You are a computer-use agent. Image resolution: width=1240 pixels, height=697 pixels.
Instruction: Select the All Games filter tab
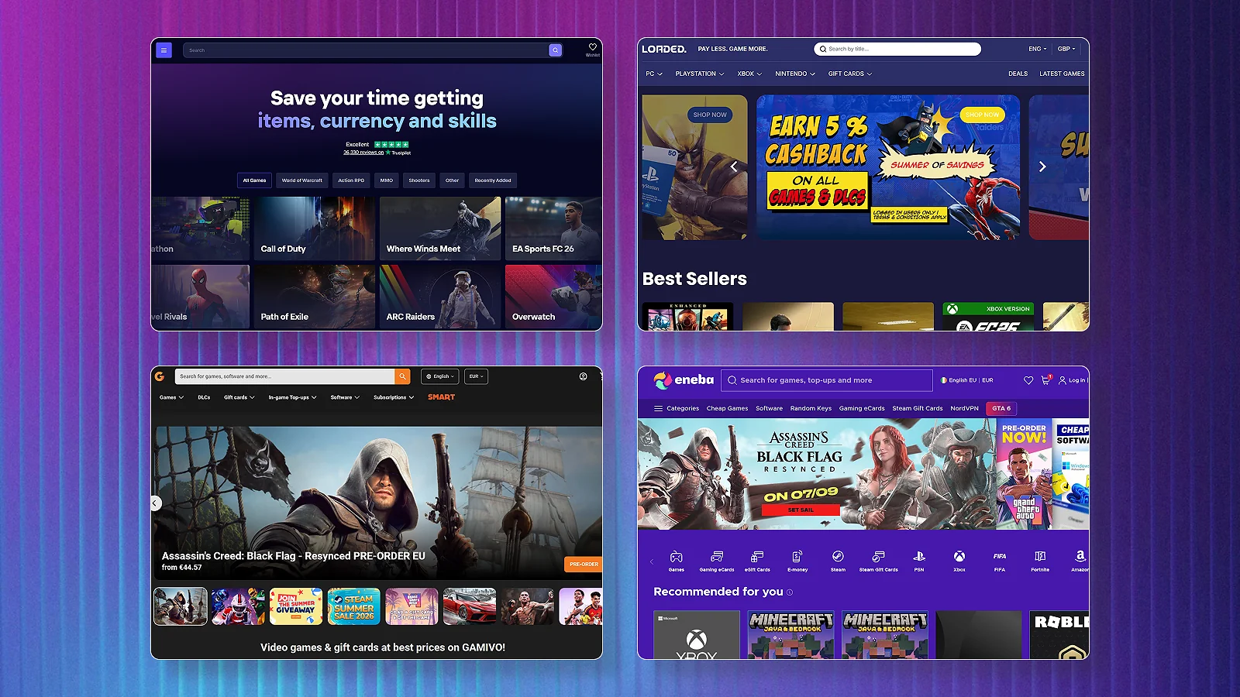click(x=254, y=180)
